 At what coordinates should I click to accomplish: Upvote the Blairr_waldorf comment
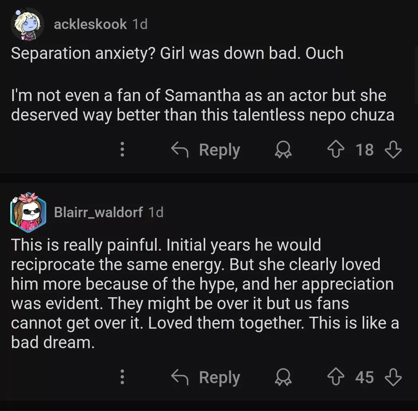[x=335, y=377]
